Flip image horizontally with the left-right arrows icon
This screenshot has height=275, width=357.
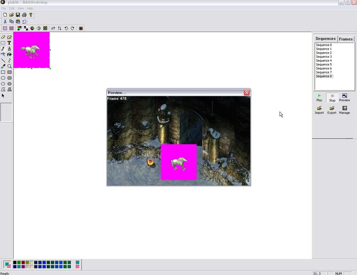coord(53,28)
